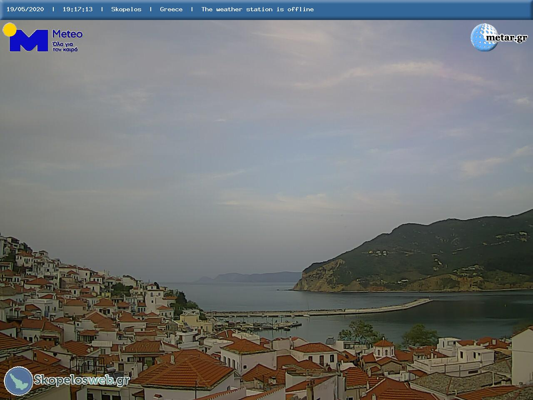The height and width of the screenshot is (400, 533).
Task: Click the Meteo logo icon
Action: (26, 37)
